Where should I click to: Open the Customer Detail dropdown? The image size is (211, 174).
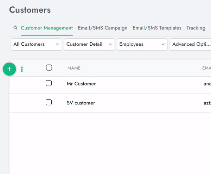point(89,44)
